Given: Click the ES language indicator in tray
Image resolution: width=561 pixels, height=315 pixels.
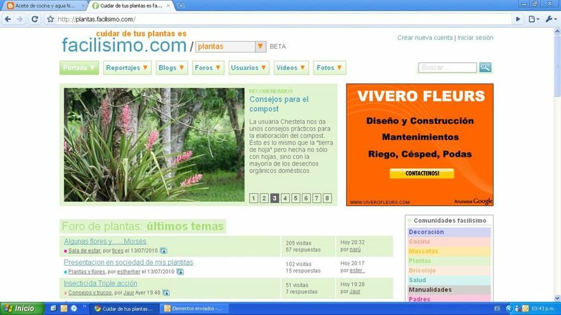Looking at the screenshot, I should (x=497, y=309).
